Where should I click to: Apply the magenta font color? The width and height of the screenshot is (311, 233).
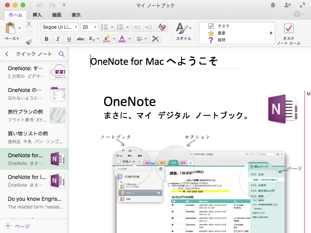pos(122,39)
